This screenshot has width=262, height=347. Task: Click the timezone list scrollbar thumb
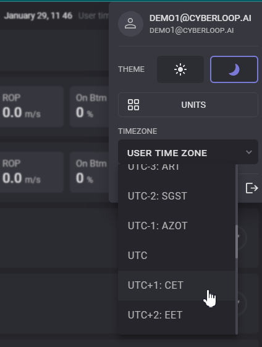(237, 242)
